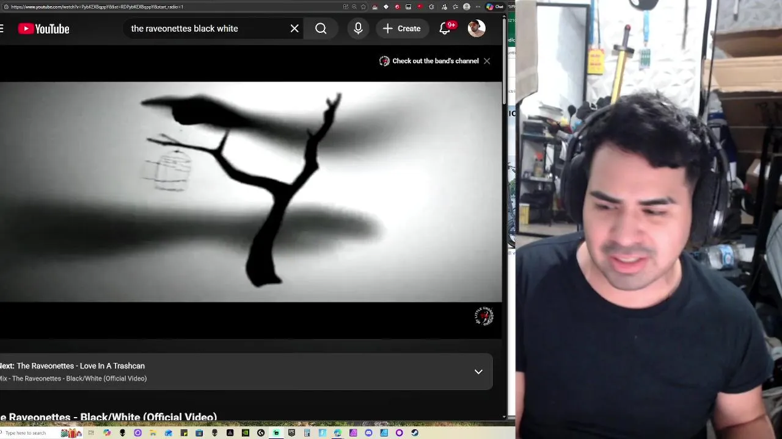This screenshot has width=782, height=439.
Task: Open the browser Settings and more menu
Action: point(478,7)
